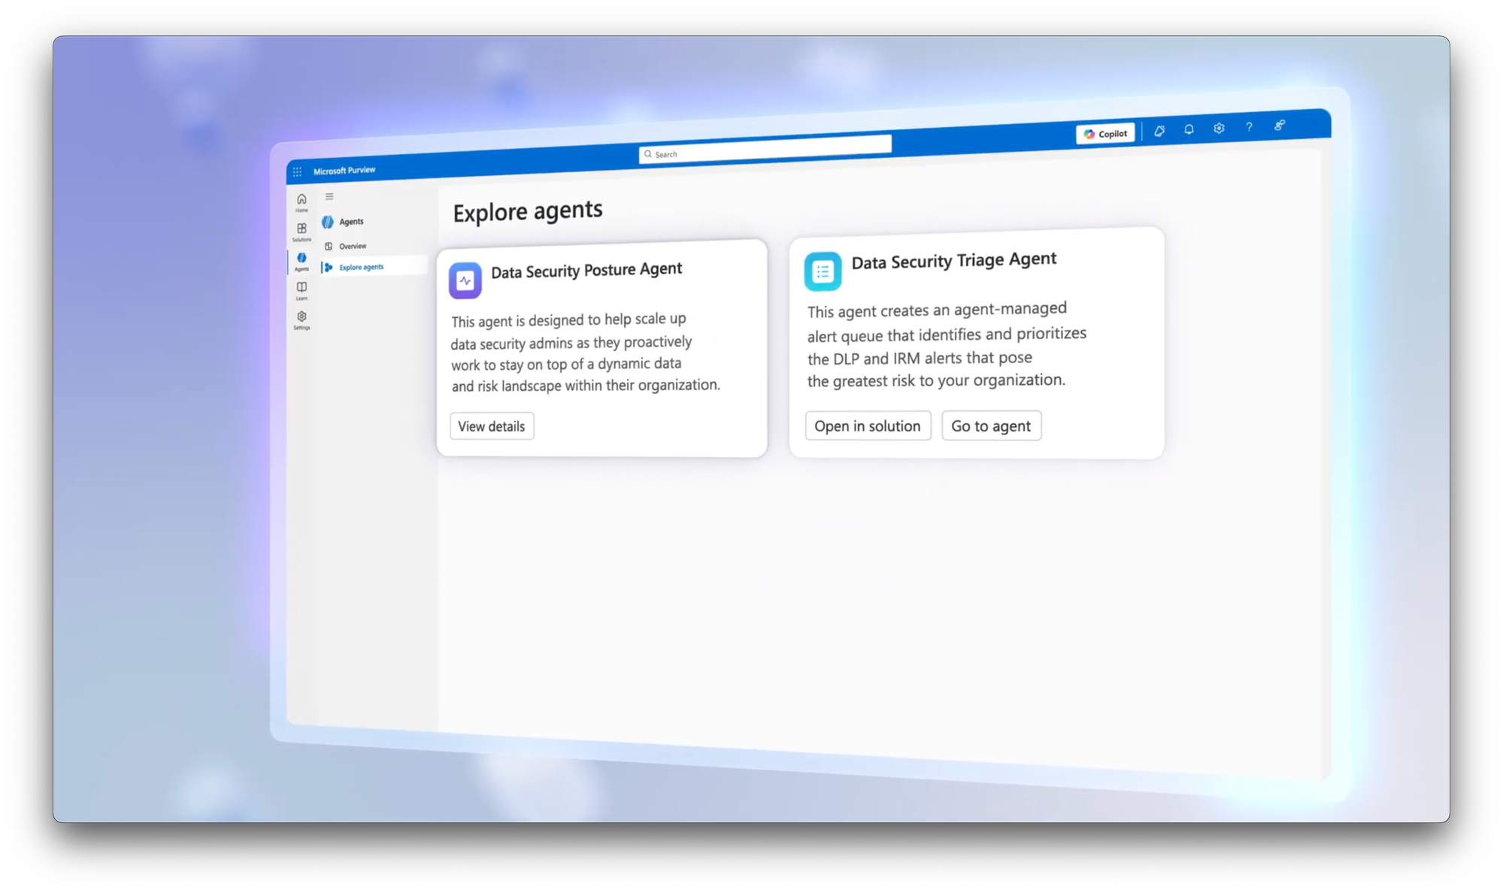Click Data Security Posture Agent icon
This screenshot has height=893, width=1503.
pyautogui.click(x=465, y=280)
